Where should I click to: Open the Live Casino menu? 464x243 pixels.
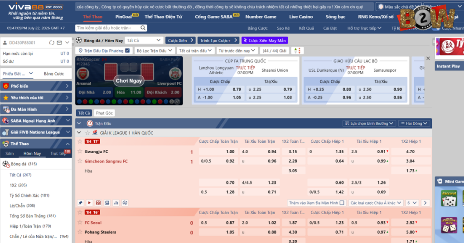pos(301,17)
